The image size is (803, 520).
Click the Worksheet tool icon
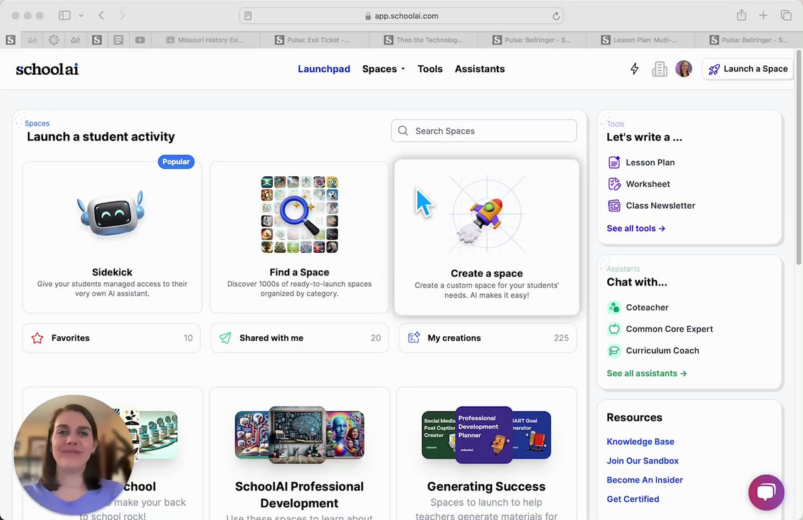614,184
